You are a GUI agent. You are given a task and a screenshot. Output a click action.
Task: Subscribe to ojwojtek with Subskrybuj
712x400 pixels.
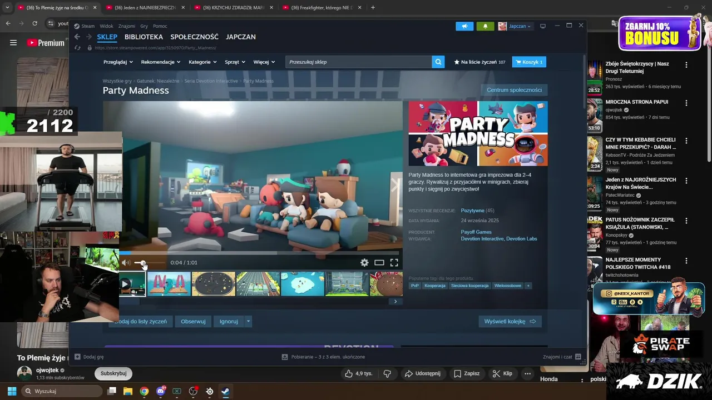coord(113,373)
